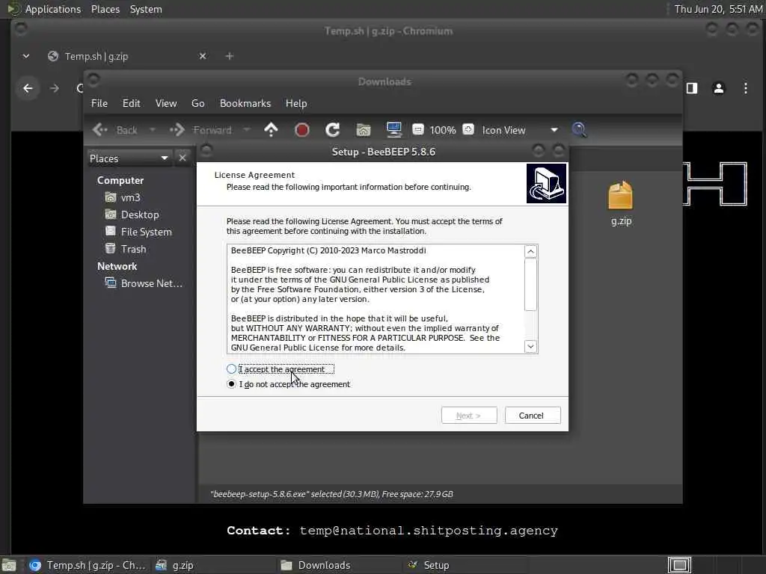Image resolution: width=766 pixels, height=574 pixels.
Task: Open the Places sidebar dropdown
Action: click(x=129, y=158)
